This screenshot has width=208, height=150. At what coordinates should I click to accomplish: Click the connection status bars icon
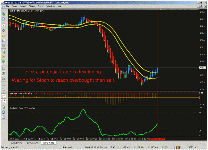click(x=178, y=147)
